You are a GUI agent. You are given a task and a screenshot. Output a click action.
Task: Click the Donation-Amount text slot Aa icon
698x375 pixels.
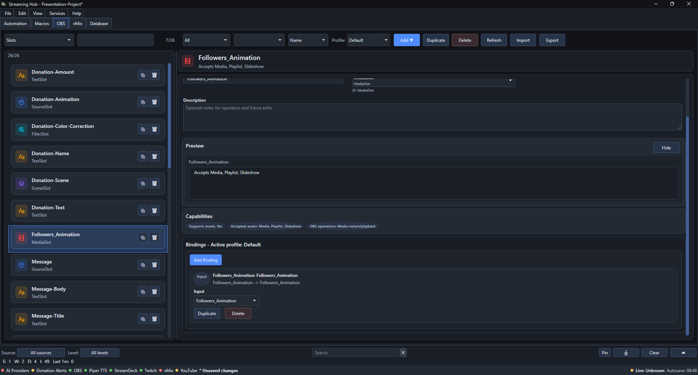[21, 75]
